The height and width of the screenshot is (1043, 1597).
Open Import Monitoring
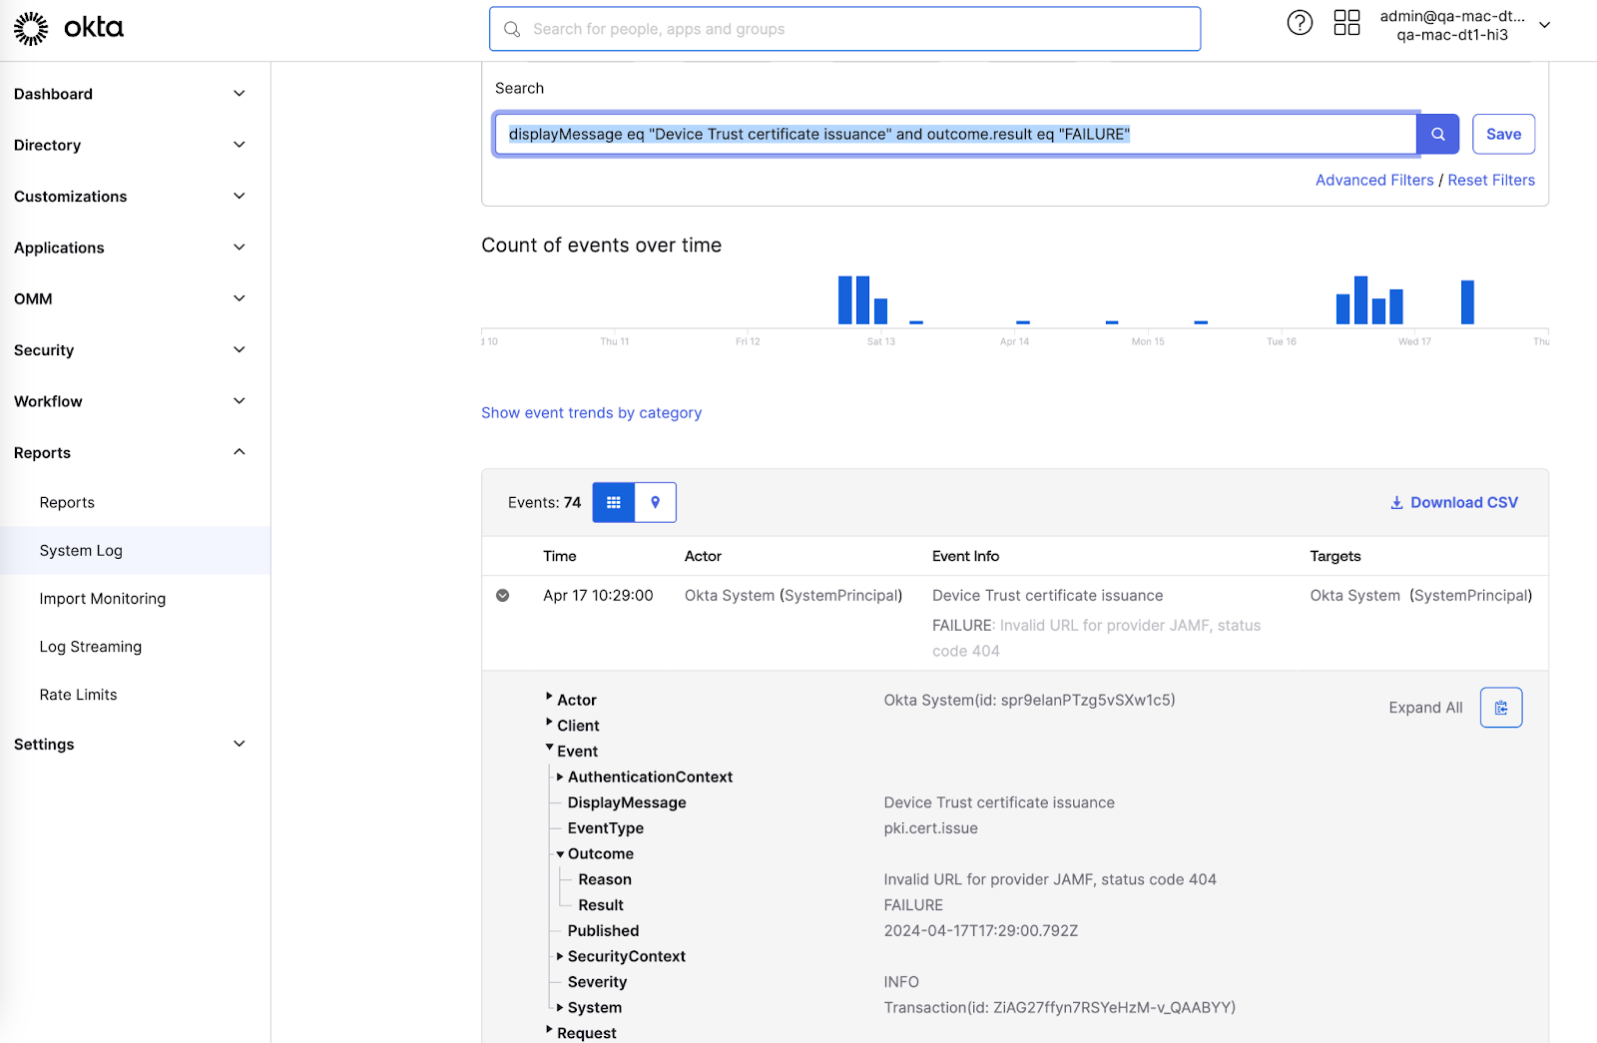click(103, 599)
